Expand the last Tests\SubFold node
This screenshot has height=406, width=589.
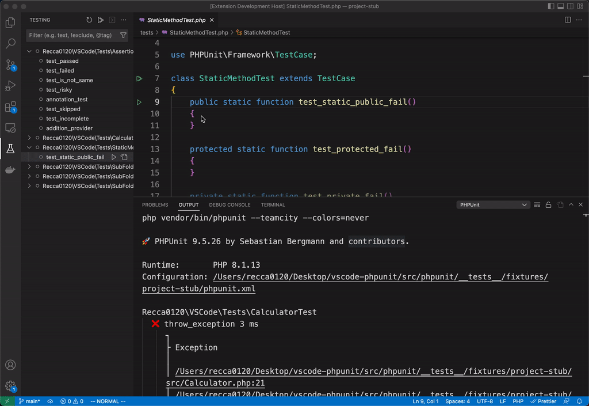click(x=29, y=185)
